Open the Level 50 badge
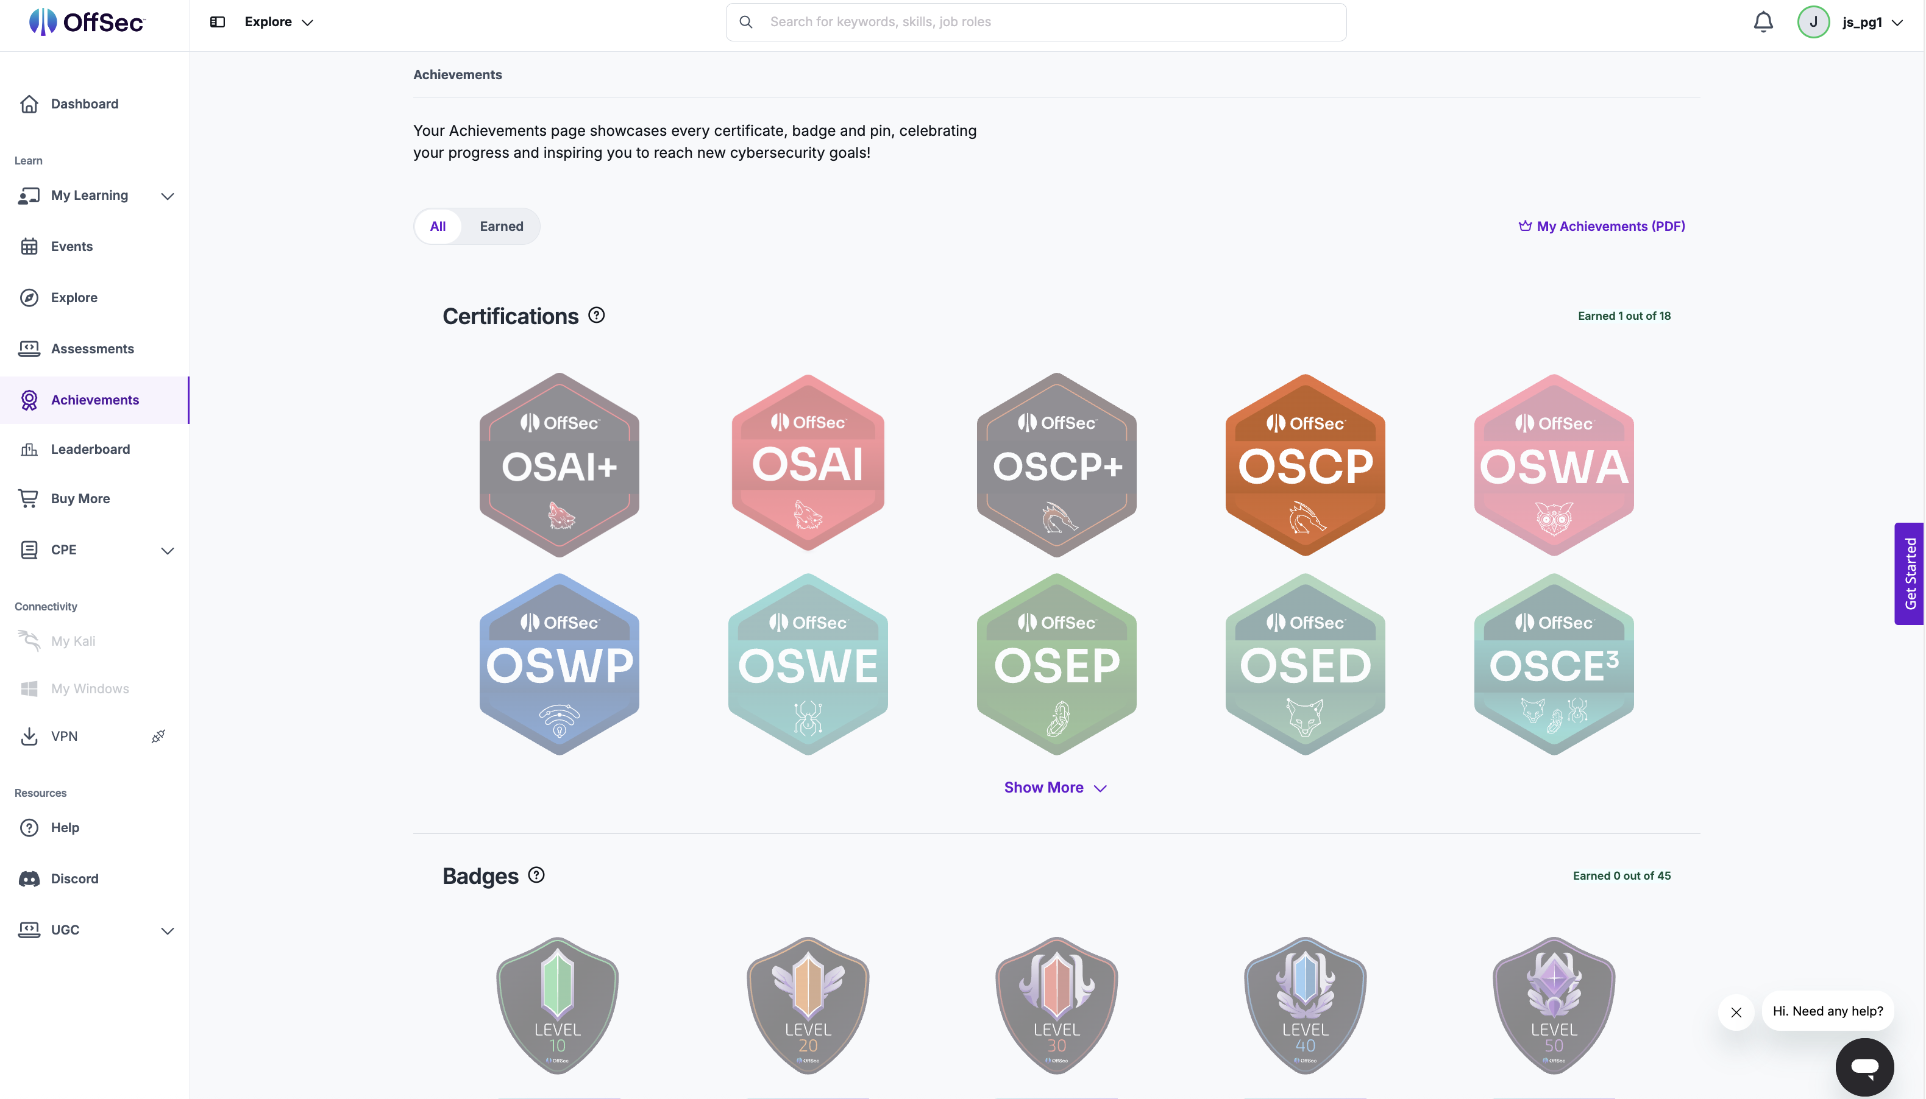This screenshot has width=1926, height=1099. pyautogui.click(x=1554, y=1005)
